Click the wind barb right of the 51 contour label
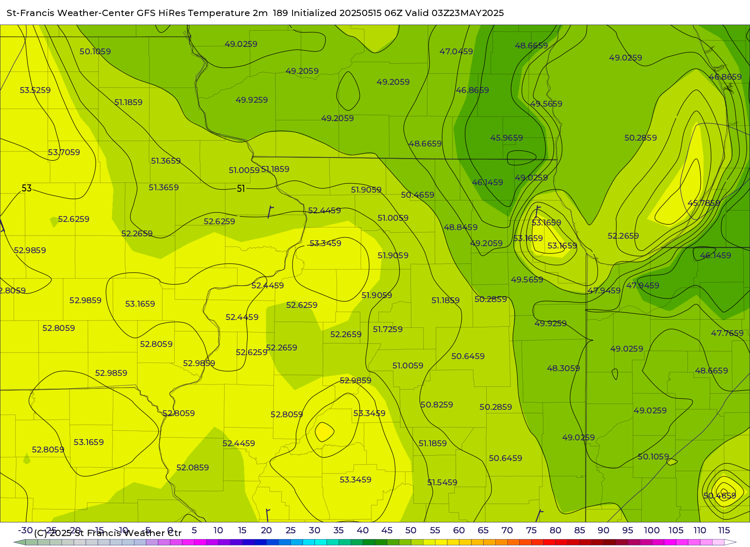 click(x=270, y=212)
